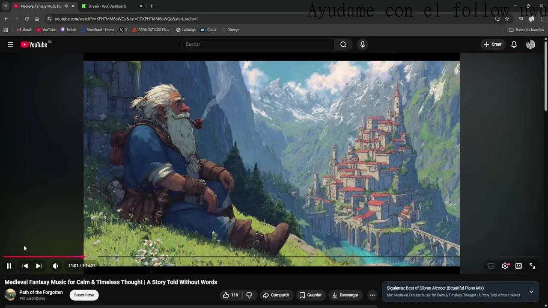Click the channel avatar thumbnail
This screenshot has width=548, height=308.
pyautogui.click(x=10, y=295)
